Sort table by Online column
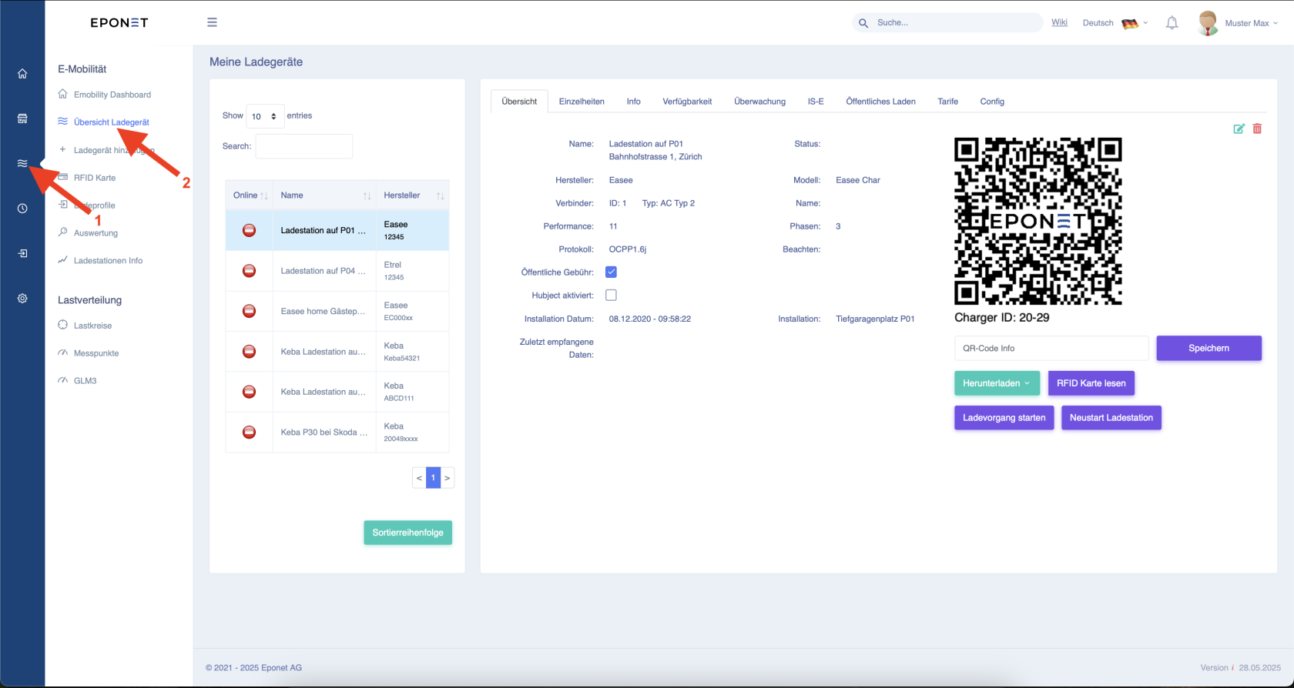This screenshot has width=1294, height=688. click(250, 195)
